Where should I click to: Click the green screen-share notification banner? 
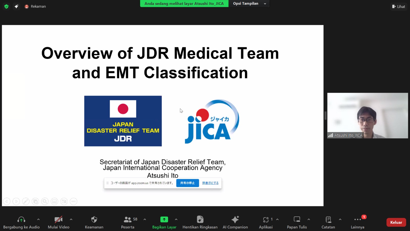184,4
